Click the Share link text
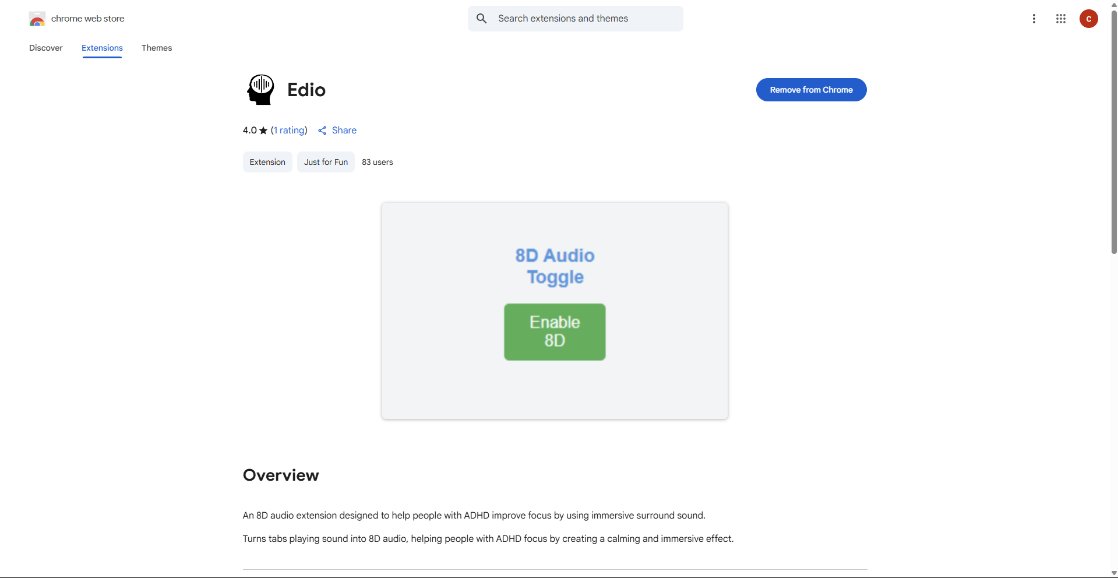 point(344,131)
